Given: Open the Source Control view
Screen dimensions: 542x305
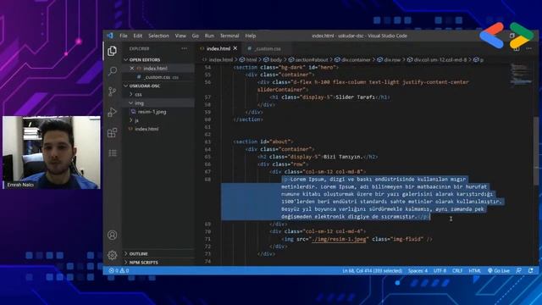Looking at the screenshot, I should (x=113, y=91).
